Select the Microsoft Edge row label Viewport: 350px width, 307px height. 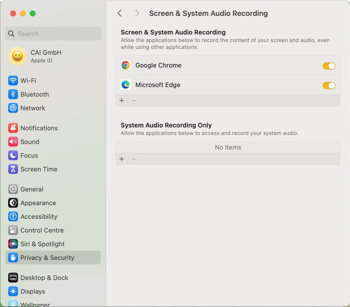[x=157, y=85]
